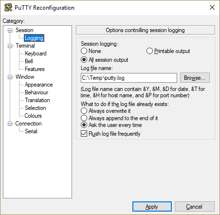The height and width of the screenshot is (215, 220).
Task: Select the Serial connection category
Action: (x=31, y=131)
